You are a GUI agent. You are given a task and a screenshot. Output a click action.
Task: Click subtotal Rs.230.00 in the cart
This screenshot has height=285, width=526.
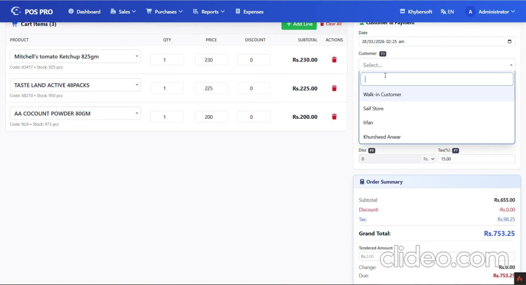(305, 60)
